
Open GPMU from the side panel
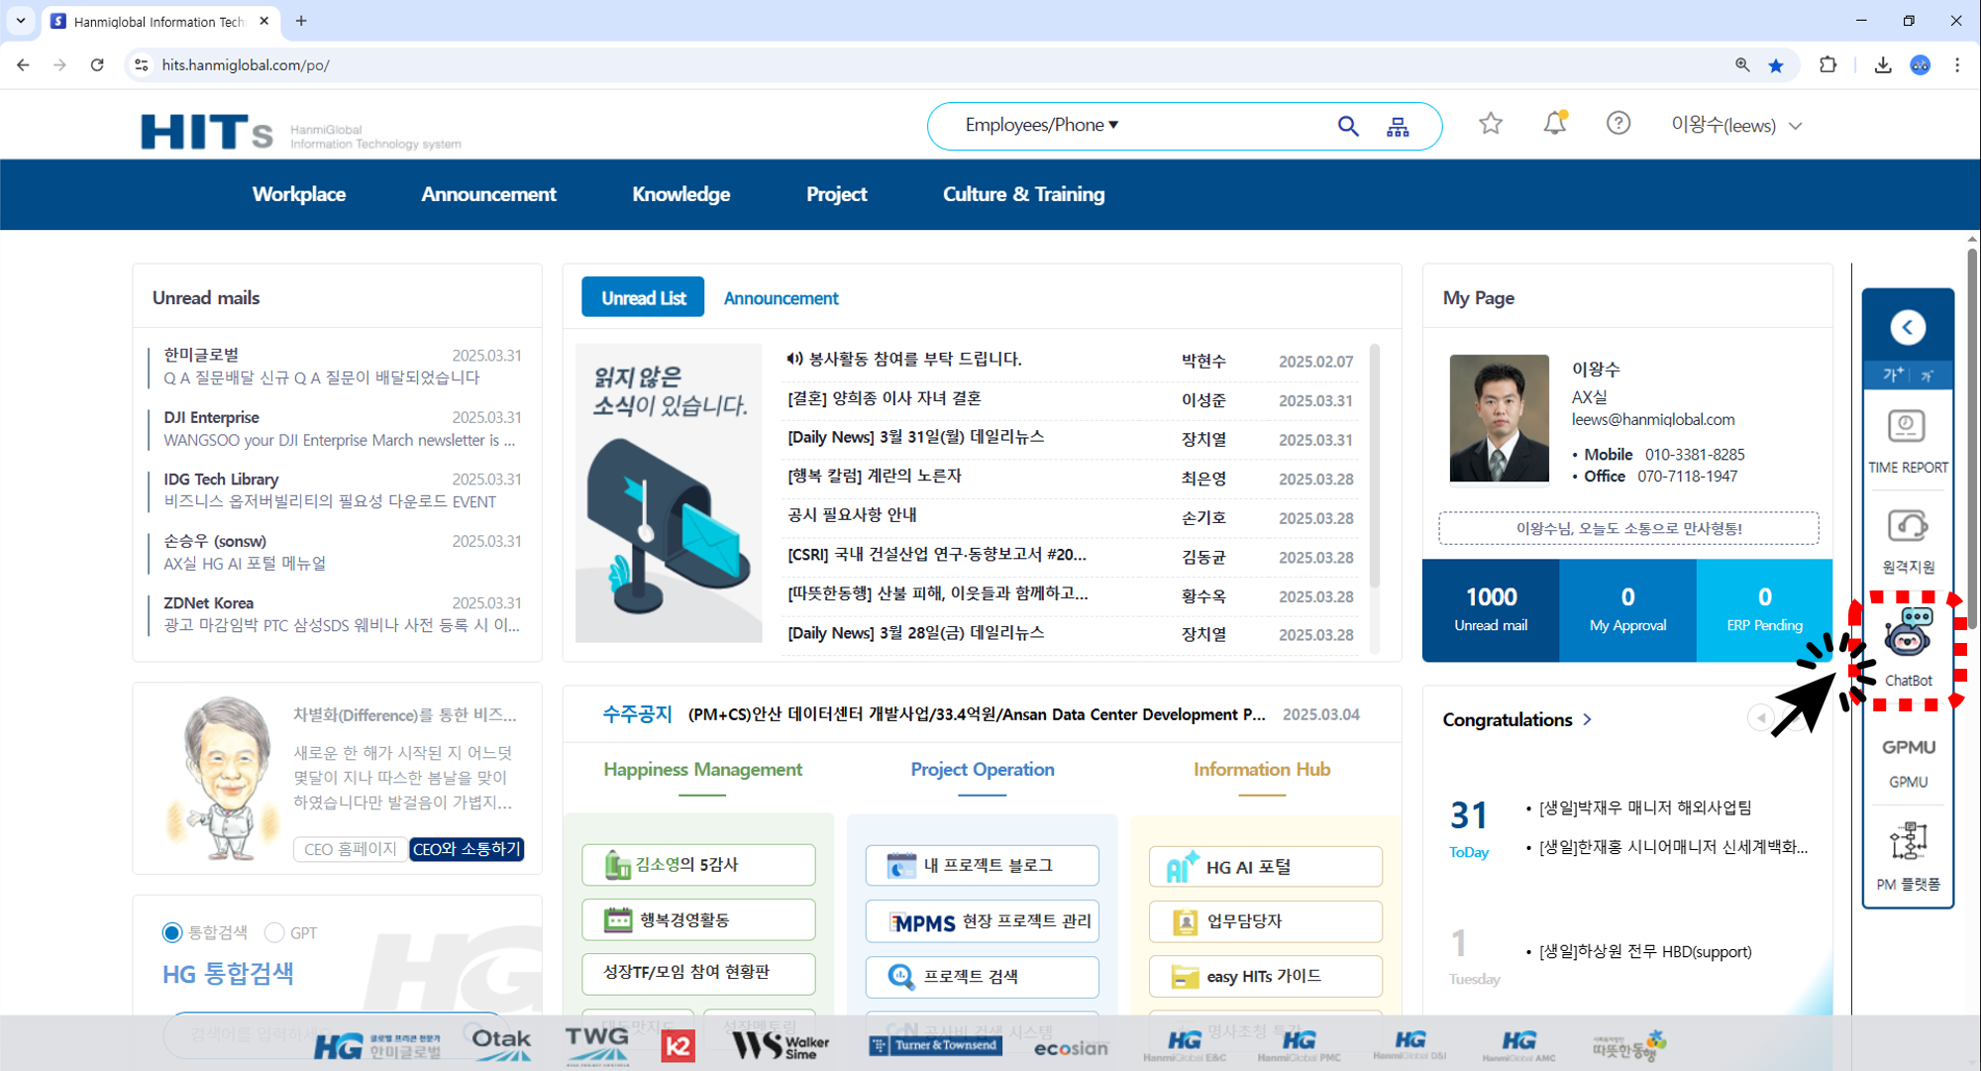point(1908,762)
